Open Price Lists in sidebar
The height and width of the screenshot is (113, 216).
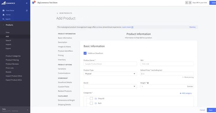click(10, 68)
